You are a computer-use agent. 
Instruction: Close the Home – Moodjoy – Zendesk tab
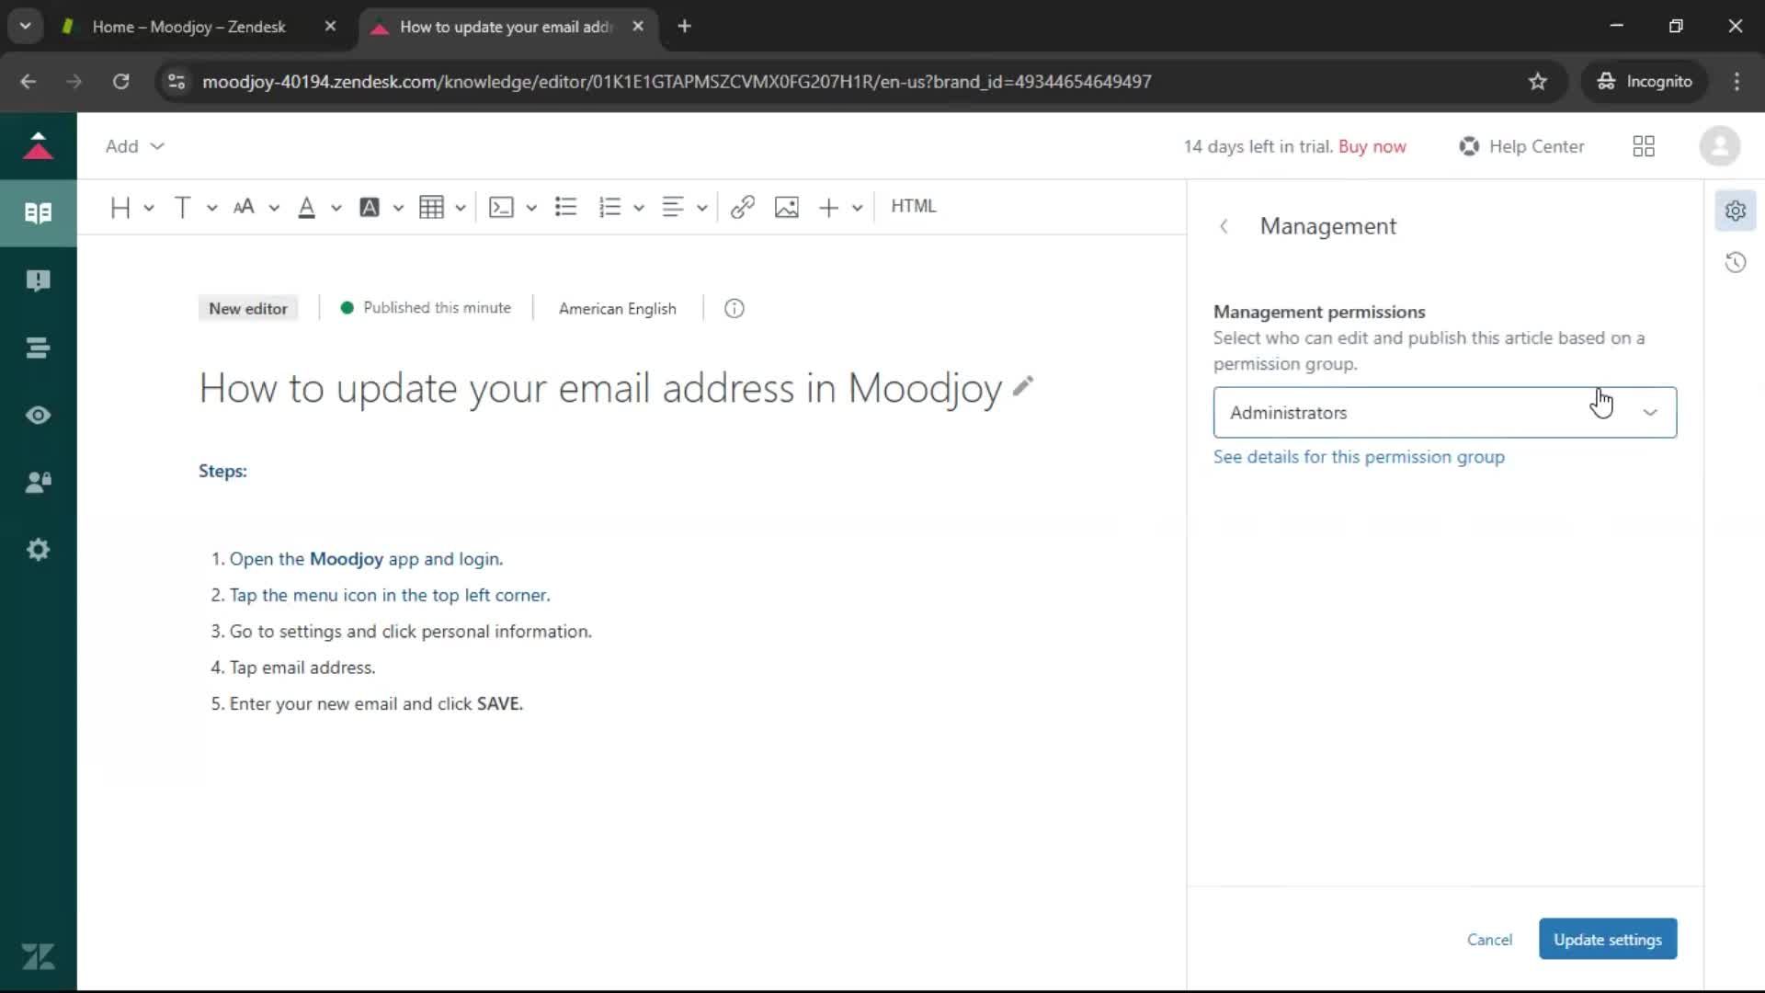(x=330, y=27)
